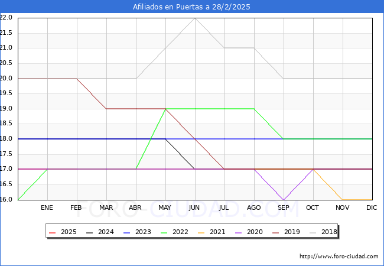The width and height of the screenshot is (384, 266).
Task: Click the 18.5 y-axis value
Action: click(x=6, y=124)
